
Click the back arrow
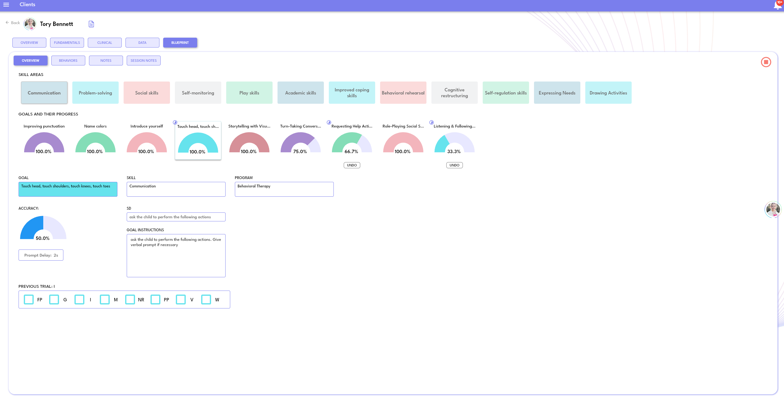pos(7,23)
